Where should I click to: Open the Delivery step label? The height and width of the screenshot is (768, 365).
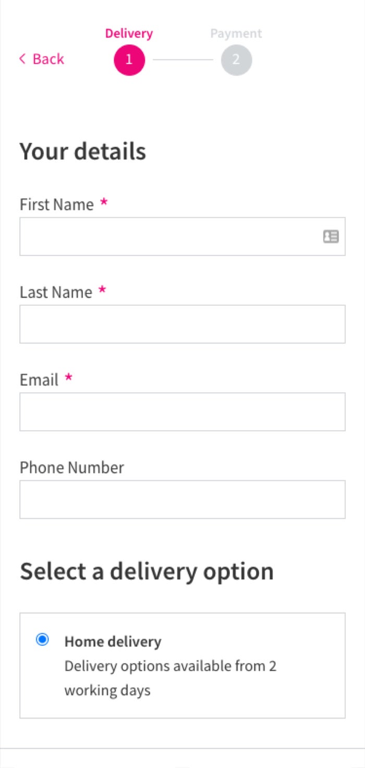129,33
